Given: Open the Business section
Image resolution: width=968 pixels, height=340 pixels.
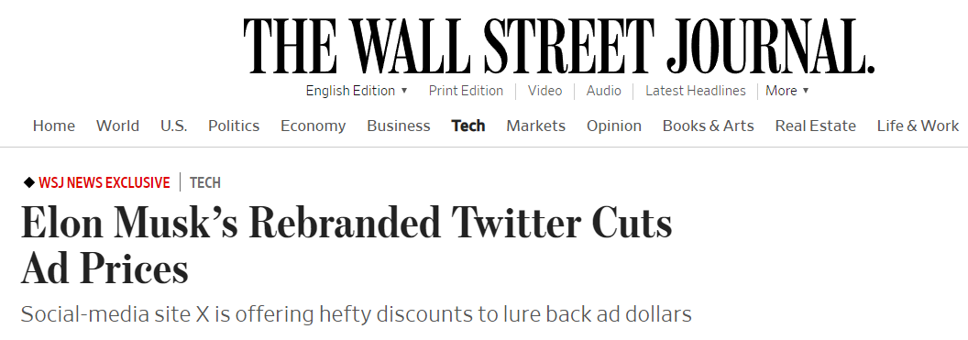Looking at the screenshot, I should point(399,126).
